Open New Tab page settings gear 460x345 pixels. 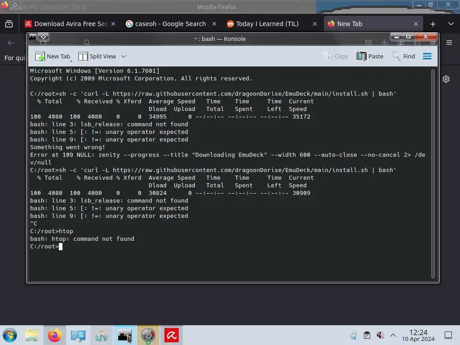click(446, 79)
